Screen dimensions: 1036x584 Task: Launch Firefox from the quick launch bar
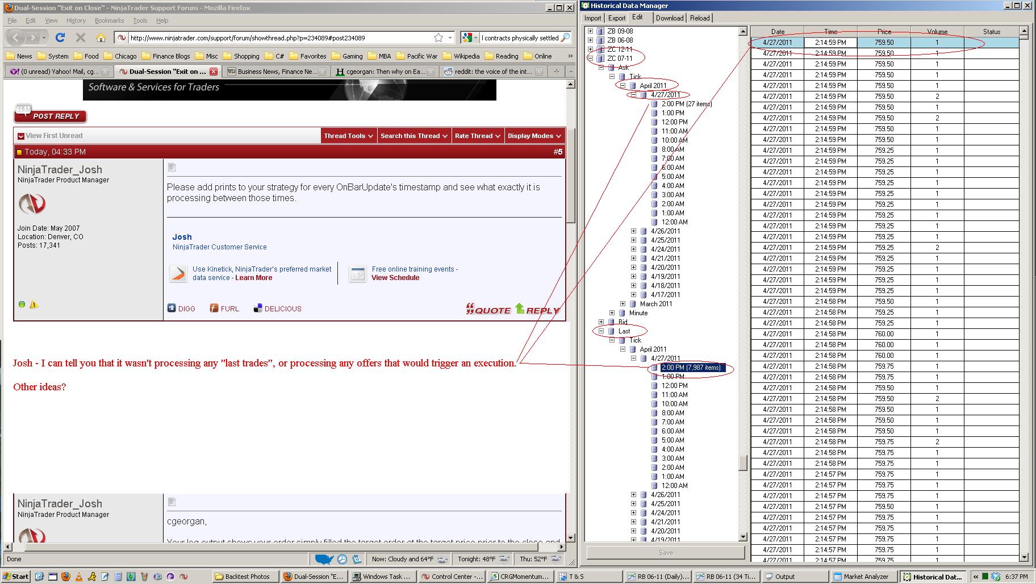[x=65, y=577]
